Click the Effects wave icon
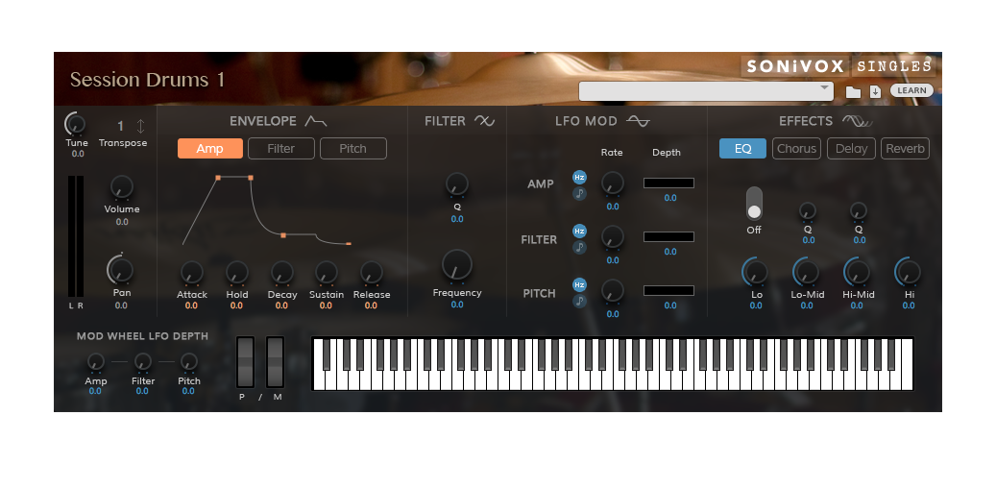Screen dimensions: 996x489 858,121
